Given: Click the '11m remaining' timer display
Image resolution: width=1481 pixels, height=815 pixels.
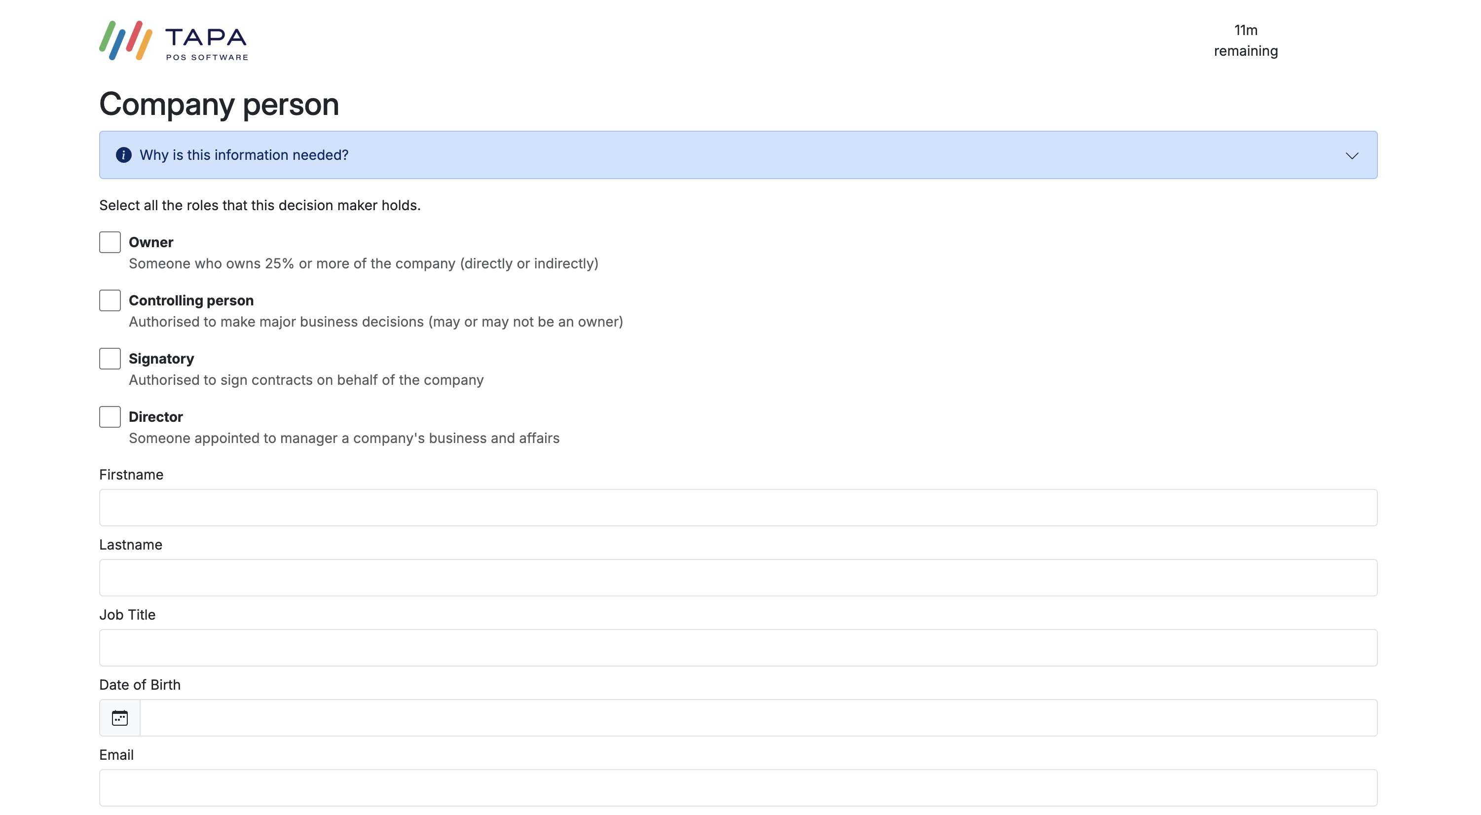Looking at the screenshot, I should click(1245, 41).
